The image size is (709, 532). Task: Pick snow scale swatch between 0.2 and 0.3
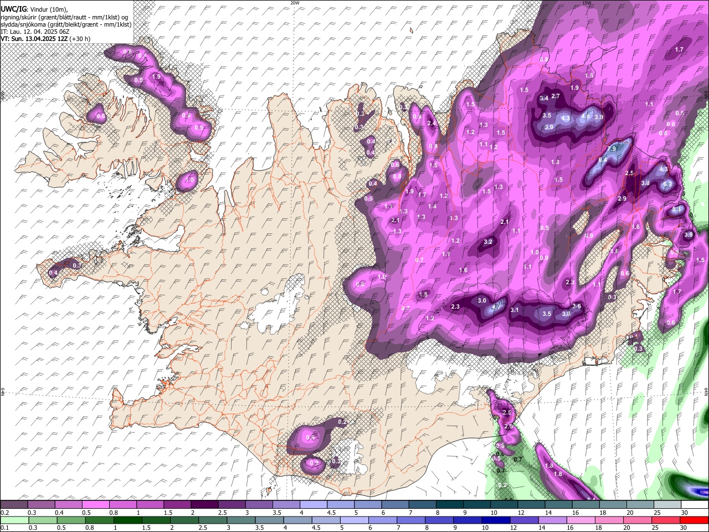(x=14, y=505)
